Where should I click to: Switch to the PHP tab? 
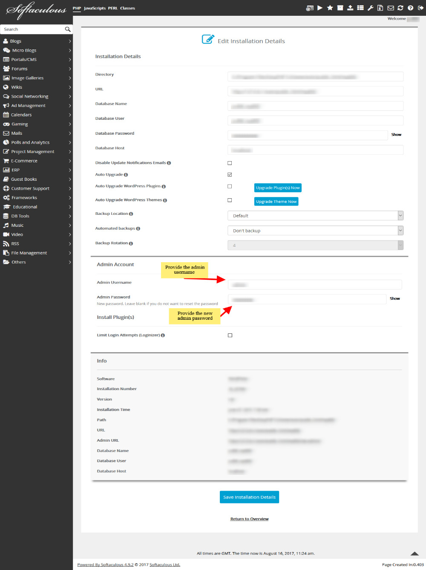(77, 8)
